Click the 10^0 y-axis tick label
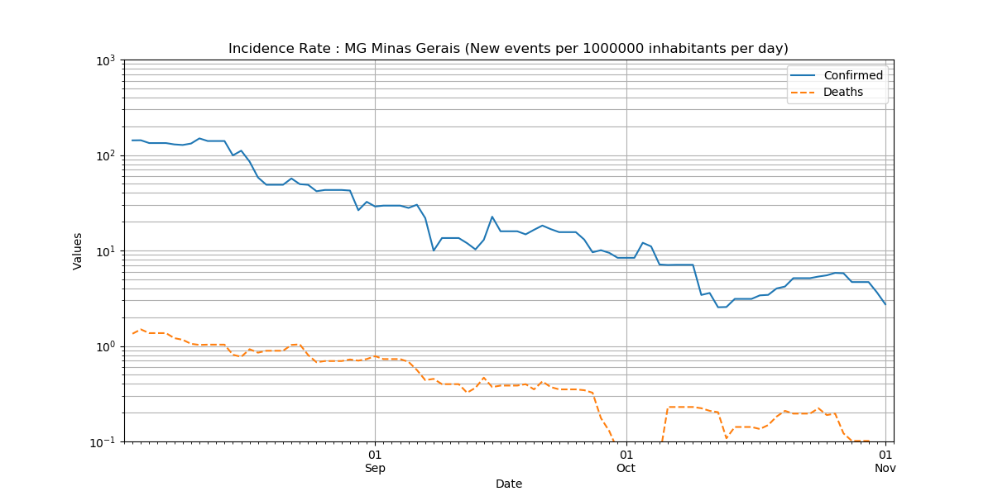This screenshot has height=496, width=993. pos(108,346)
